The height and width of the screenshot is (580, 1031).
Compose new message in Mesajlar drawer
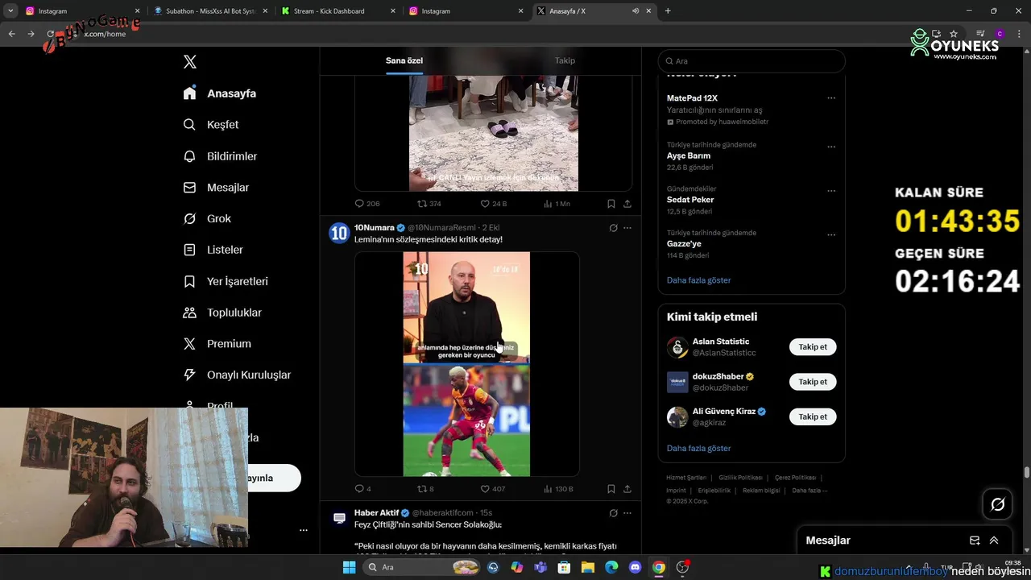coord(975,541)
